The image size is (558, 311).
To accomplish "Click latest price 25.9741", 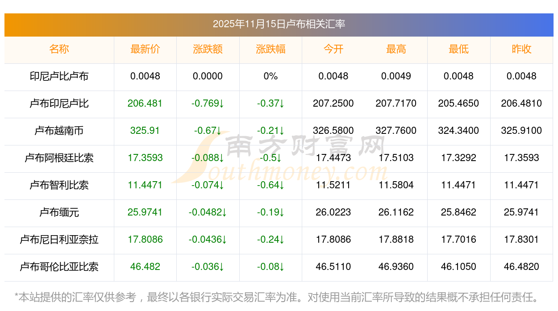I will click(145, 212).
